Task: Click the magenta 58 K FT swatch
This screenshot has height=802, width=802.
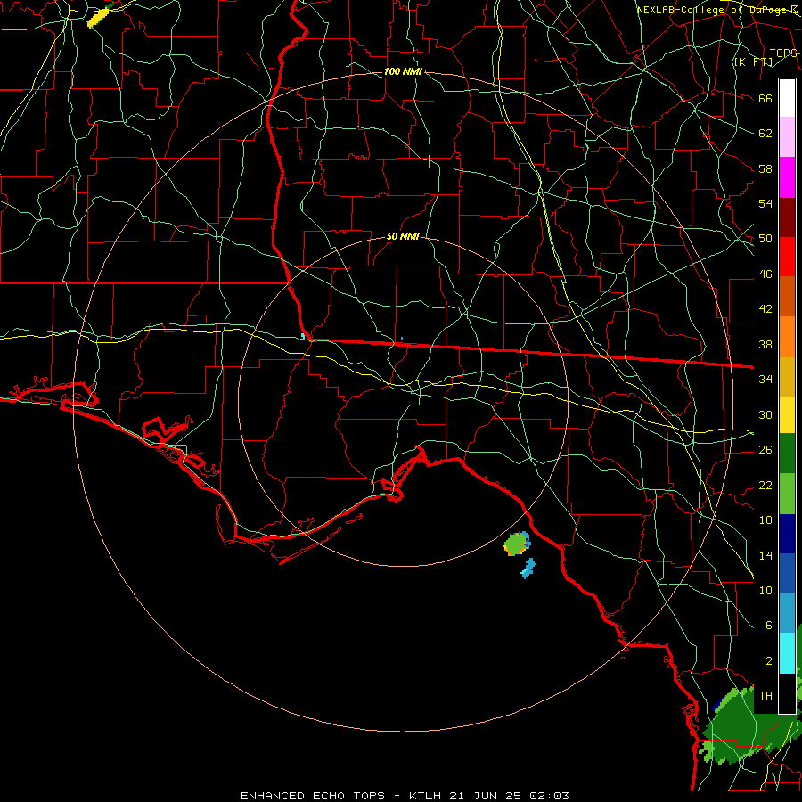Action: coord(787,177)
